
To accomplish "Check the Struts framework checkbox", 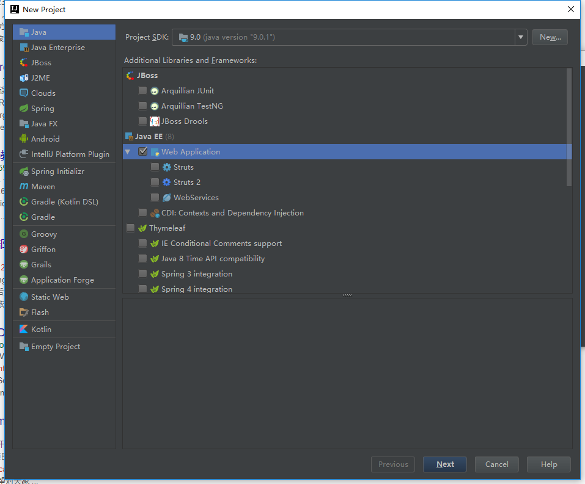I will click(155, 167).
